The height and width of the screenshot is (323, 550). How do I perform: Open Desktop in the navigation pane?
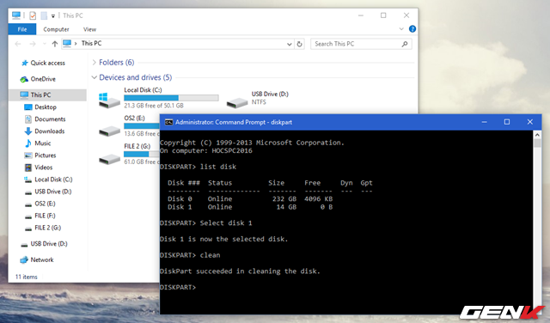[x=46, y=107]
